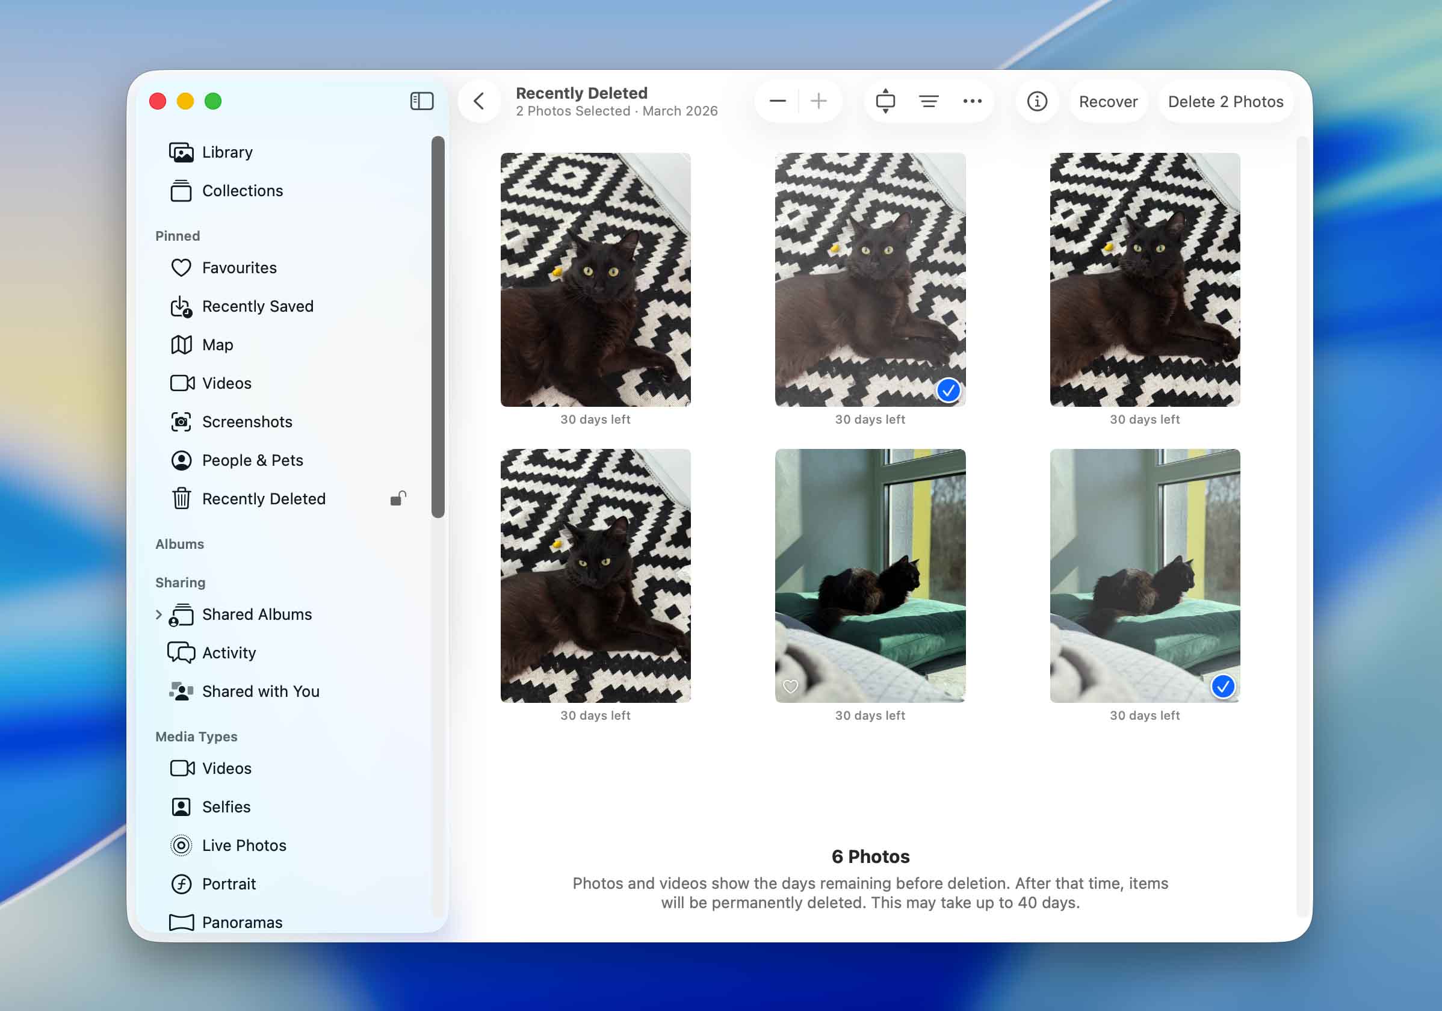Click the Recover button

click(1108, 102)
